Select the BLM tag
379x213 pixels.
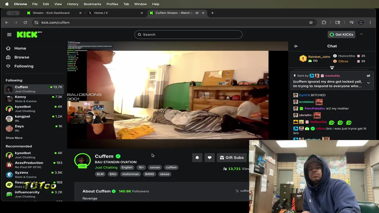(100, 174)
